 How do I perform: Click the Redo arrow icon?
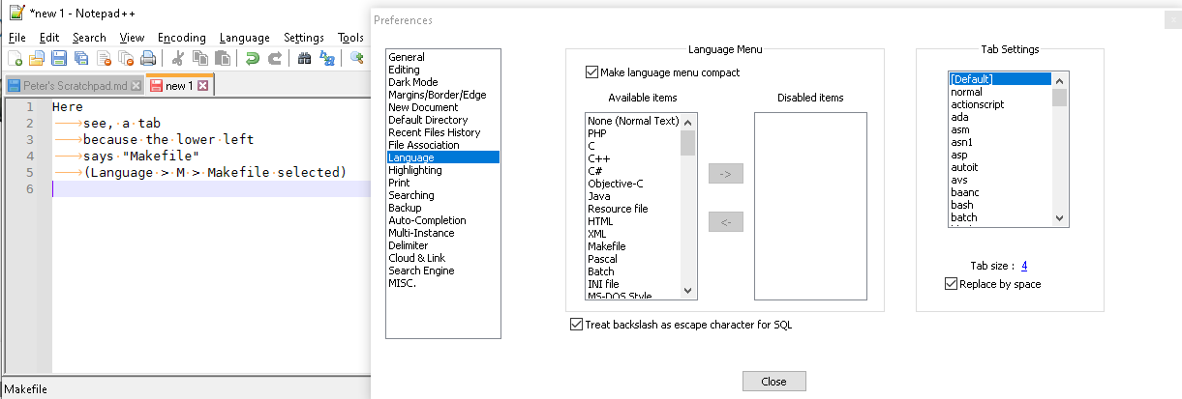275,58
